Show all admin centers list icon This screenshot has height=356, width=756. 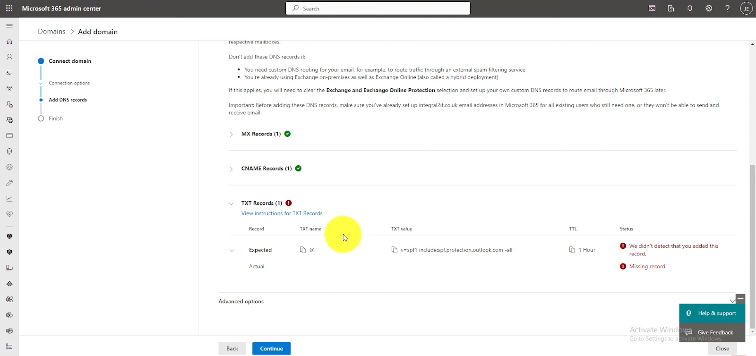[x=9, y=347]
